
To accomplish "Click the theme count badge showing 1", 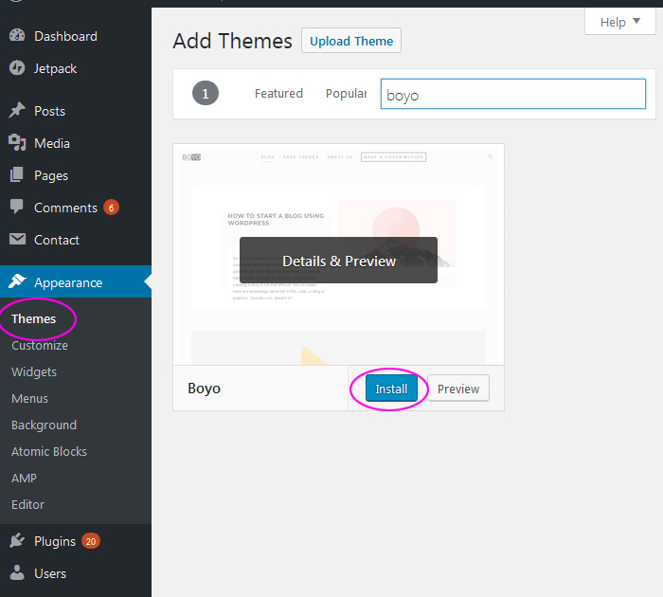I will (206, 93).
